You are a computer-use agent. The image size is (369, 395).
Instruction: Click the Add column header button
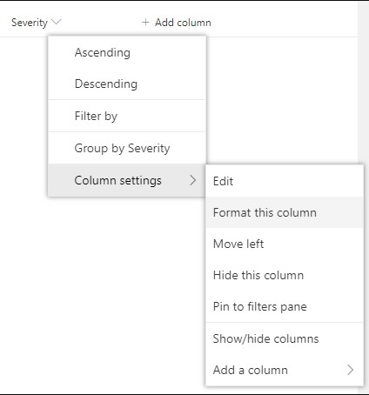[177, 23]
